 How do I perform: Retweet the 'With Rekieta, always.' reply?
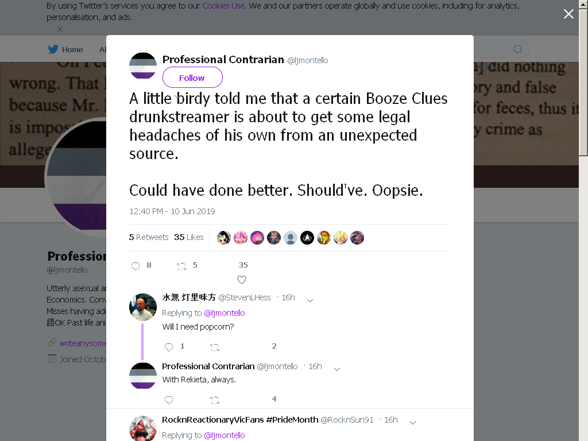point(215,400)
